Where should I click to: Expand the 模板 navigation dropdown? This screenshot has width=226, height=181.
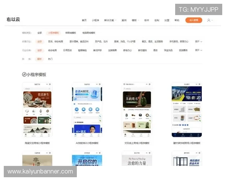coord(135,20)
